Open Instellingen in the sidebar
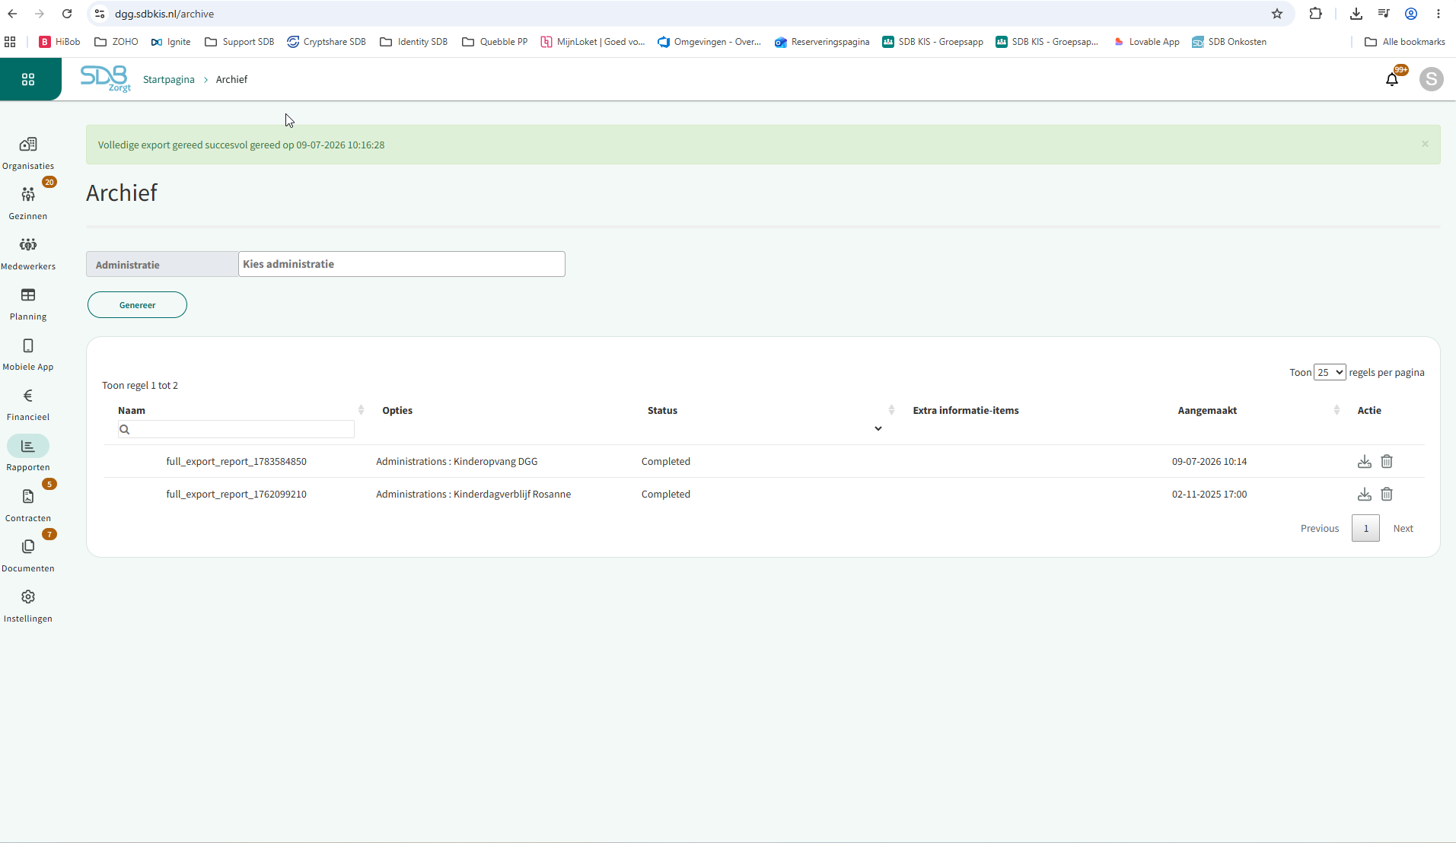Viewport: 1456px width, 843px height. click(28, 606)
